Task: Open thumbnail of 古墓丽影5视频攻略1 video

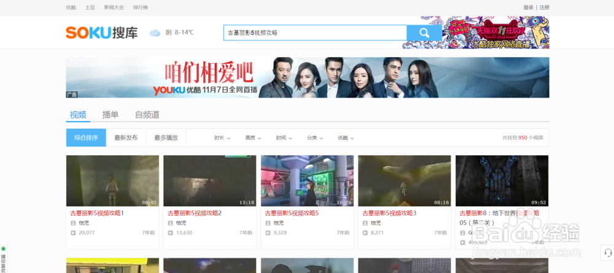Action: (112, 181)
